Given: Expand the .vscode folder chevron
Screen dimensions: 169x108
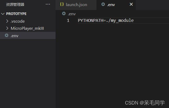Looking at the screenshot, I should (x=7, y=21).
